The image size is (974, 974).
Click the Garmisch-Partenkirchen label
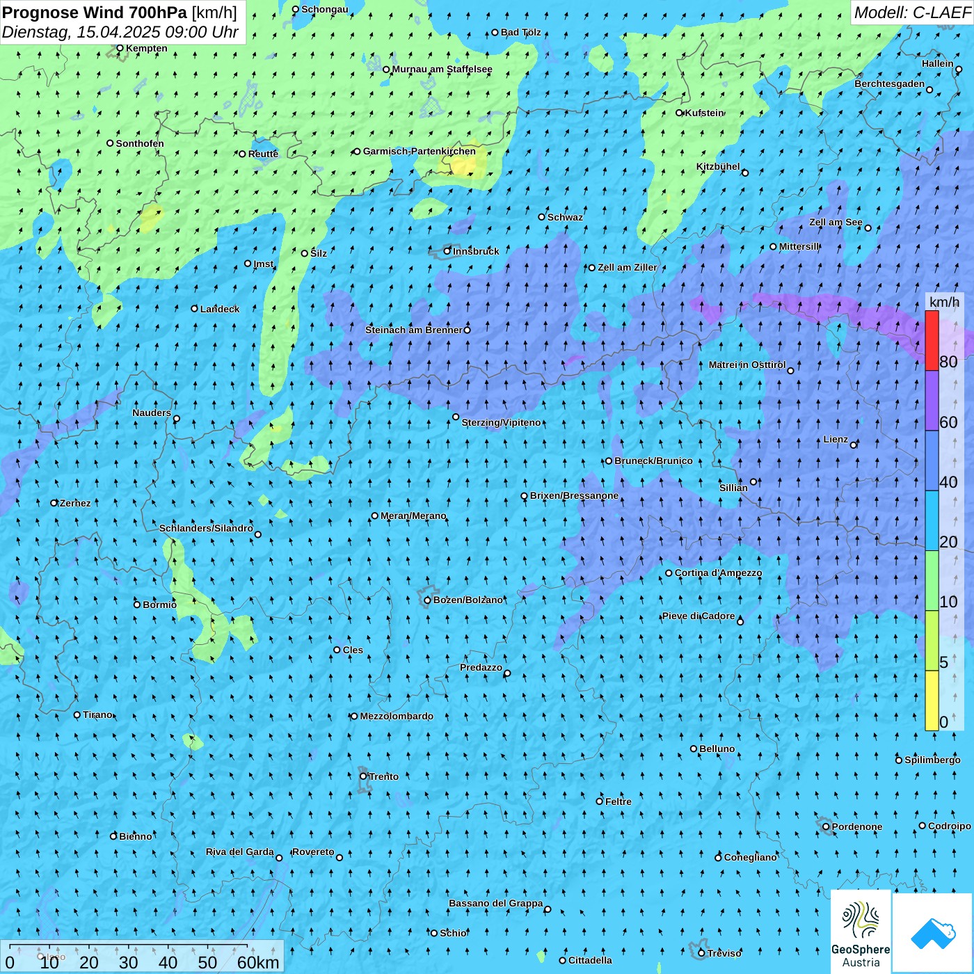click(x=420, y=151)
